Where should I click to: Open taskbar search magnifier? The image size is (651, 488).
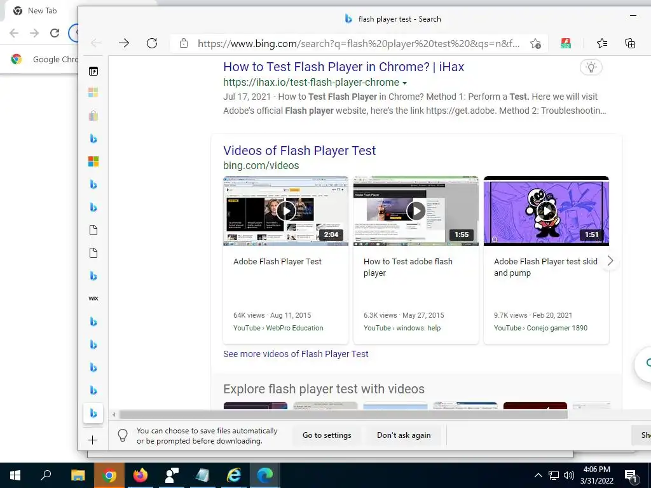pyautogui.click(x=46, y=475)
